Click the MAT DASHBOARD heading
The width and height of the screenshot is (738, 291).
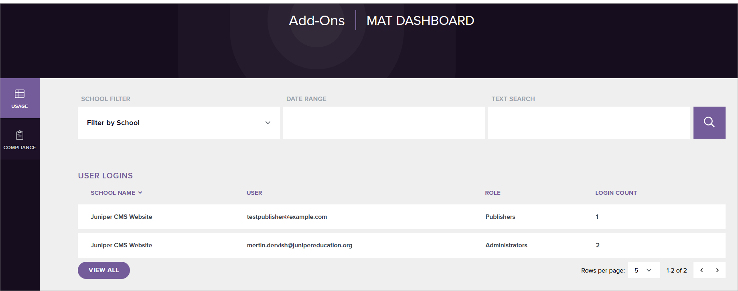click(420, 20)
